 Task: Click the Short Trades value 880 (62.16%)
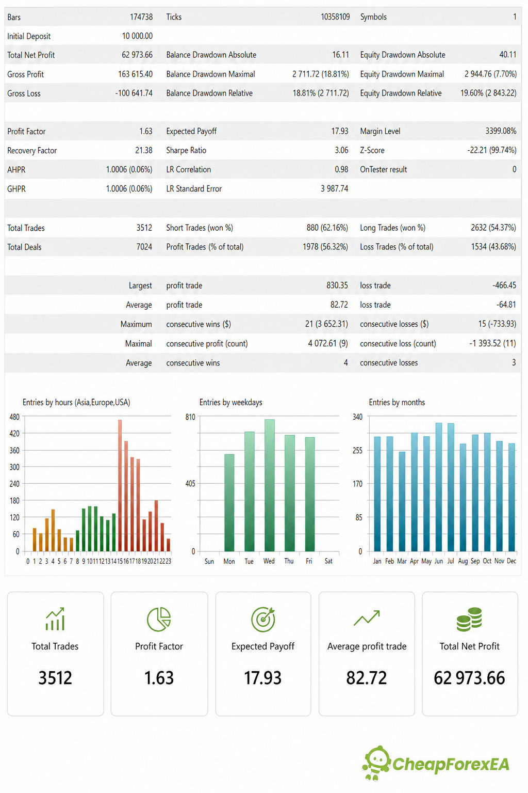click(x=327, y=228)
